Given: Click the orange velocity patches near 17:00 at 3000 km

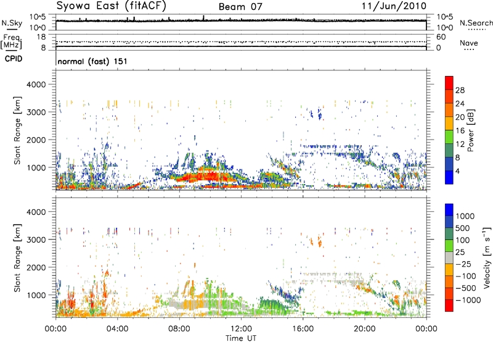Looking at the screenshot, I should 316,241.
